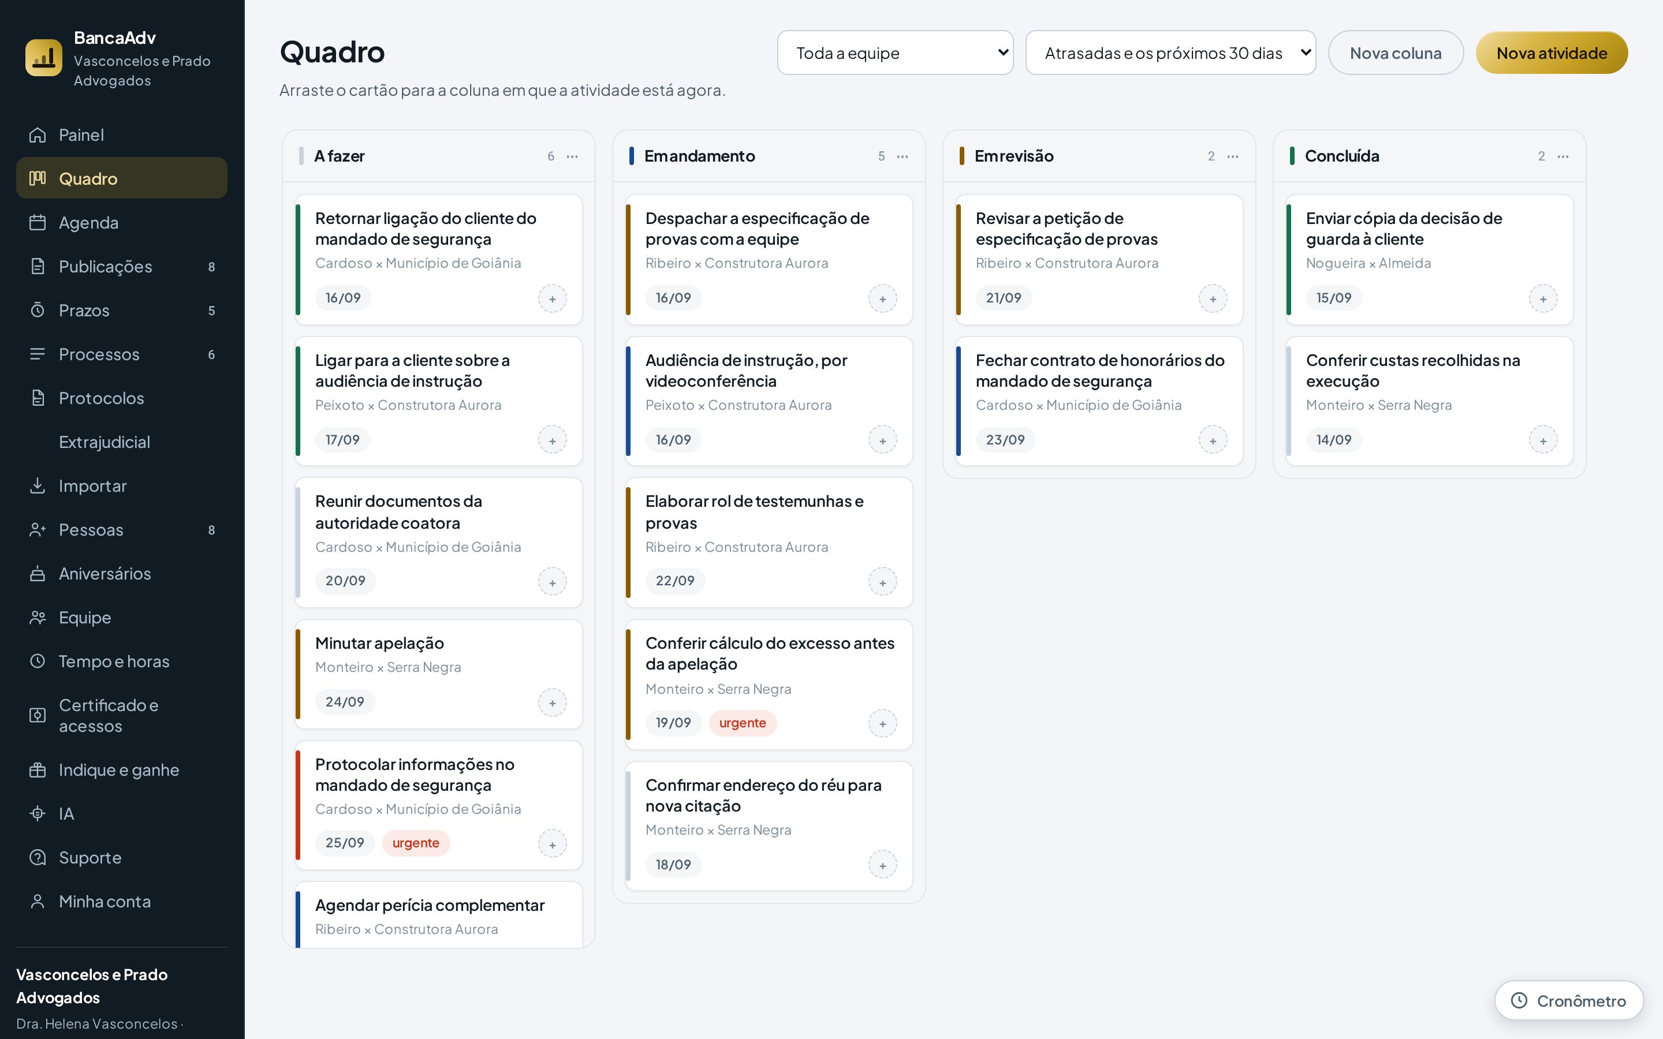Open Processos in the sidebar
Image resolution: width=1663 pixels, height=1039 pixels.
(122, 354)
